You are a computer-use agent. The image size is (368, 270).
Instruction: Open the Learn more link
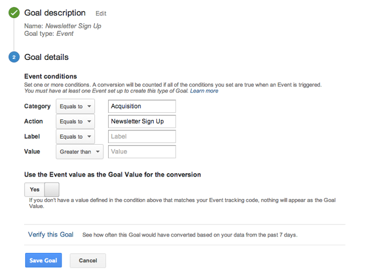(x=204, y=91)
